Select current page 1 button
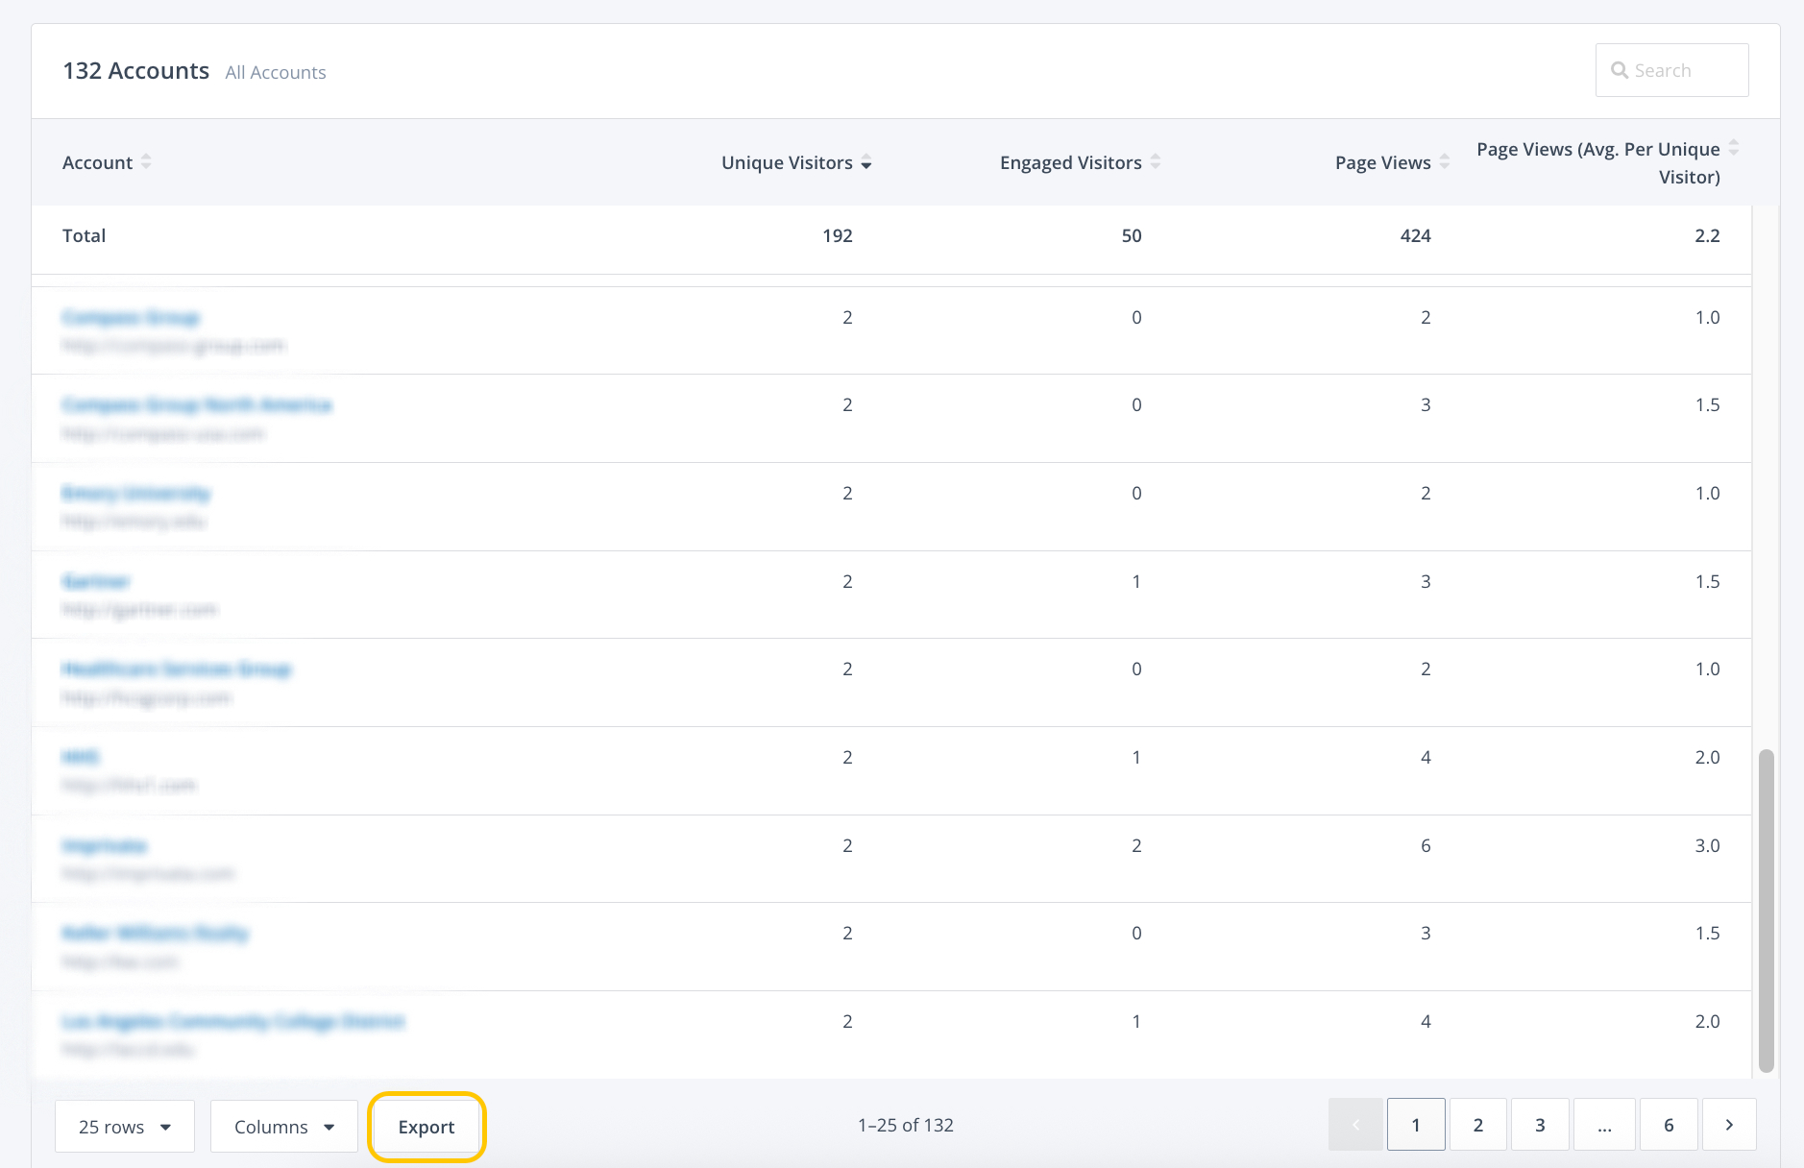The image size is (1804, 1168). [1416, 1125]
